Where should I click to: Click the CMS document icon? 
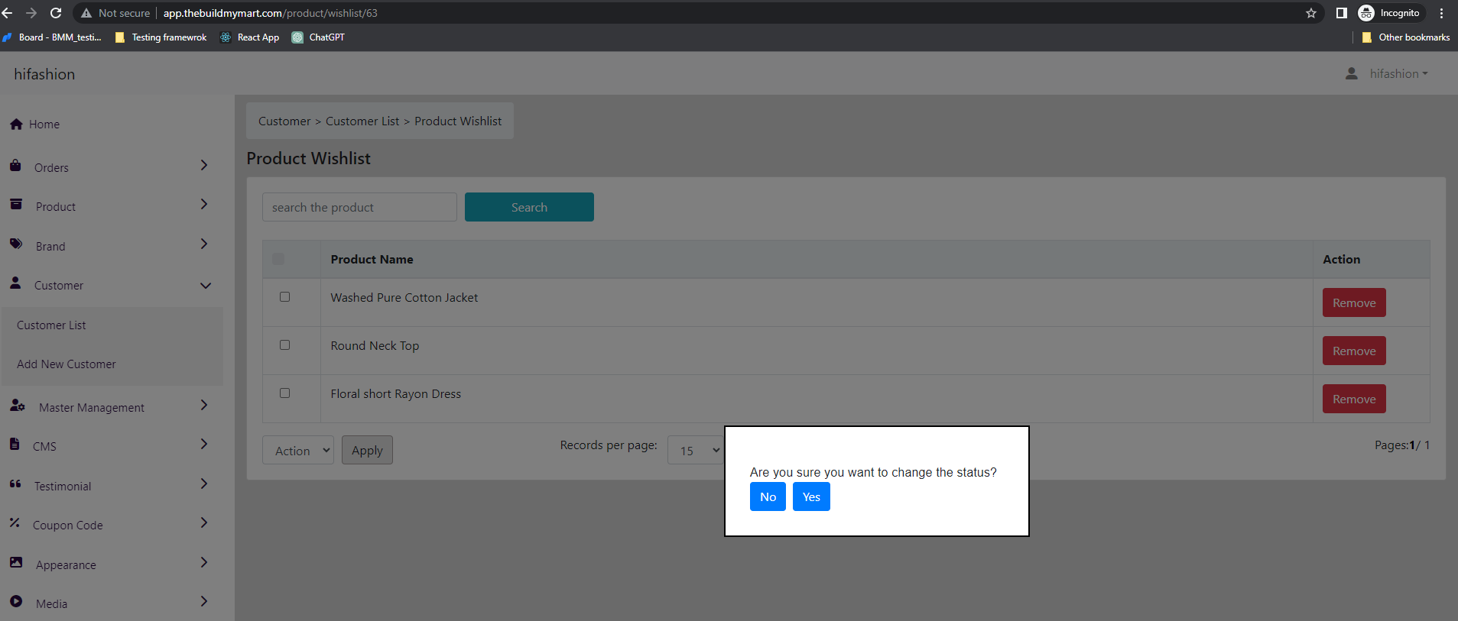(x=15, y=444)
